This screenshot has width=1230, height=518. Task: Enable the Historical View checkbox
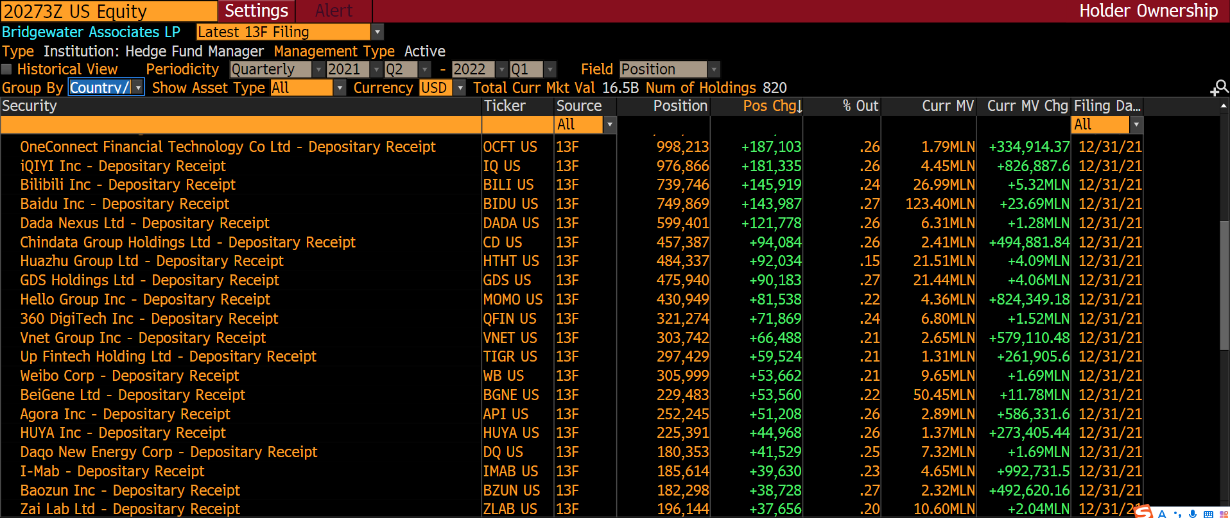click(6, 69)
